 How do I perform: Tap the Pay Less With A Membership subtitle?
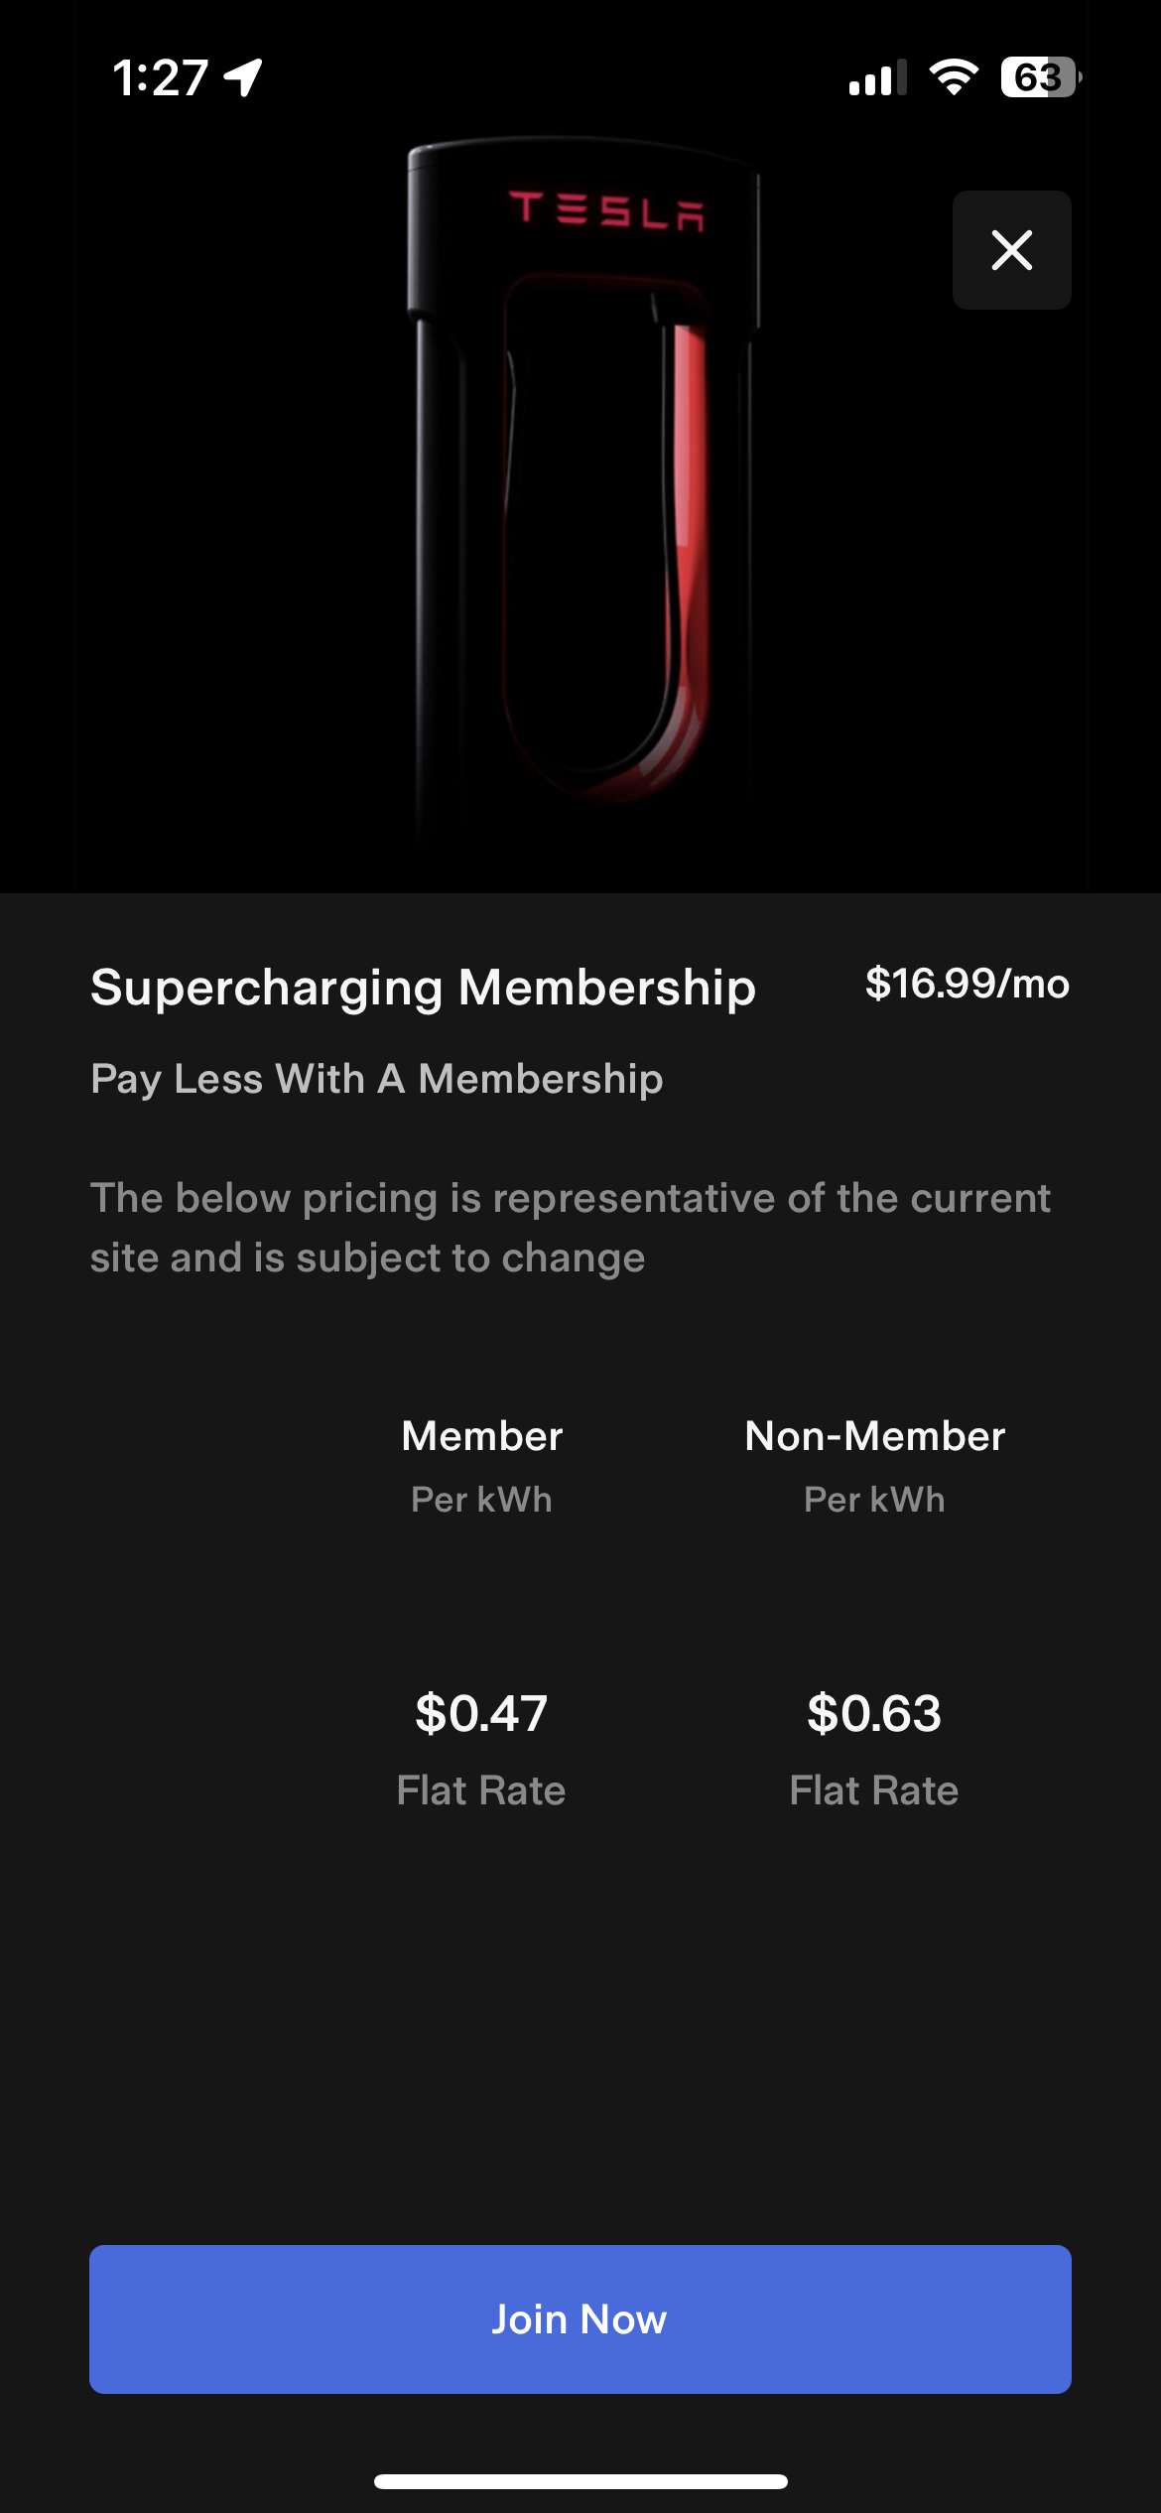click(377, 1079)
